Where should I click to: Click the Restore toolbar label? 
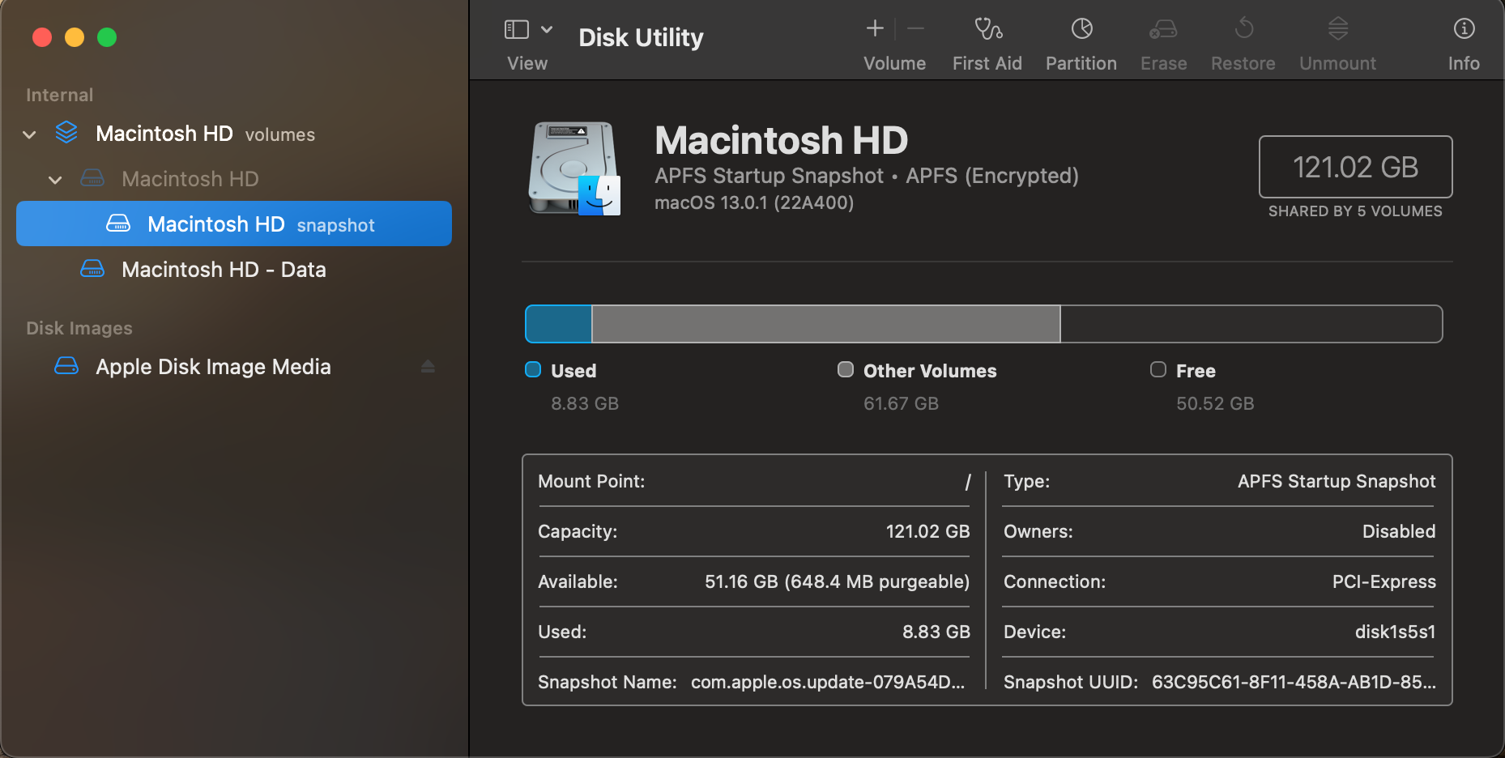(x=1243, y=63)
